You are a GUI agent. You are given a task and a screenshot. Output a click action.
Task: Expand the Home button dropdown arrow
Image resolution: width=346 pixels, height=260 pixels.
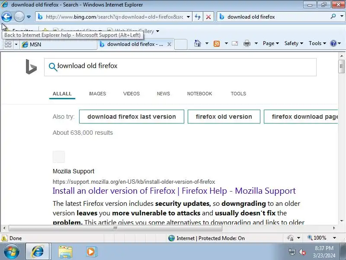[x=207, y=43]
